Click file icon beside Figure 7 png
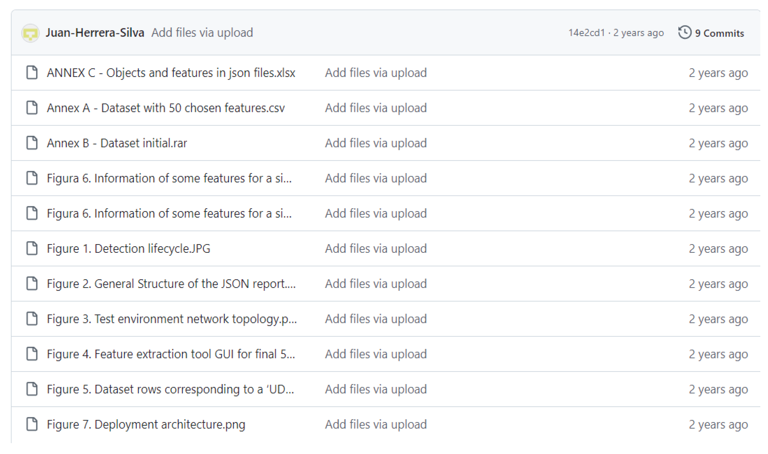 coord(32,424)
